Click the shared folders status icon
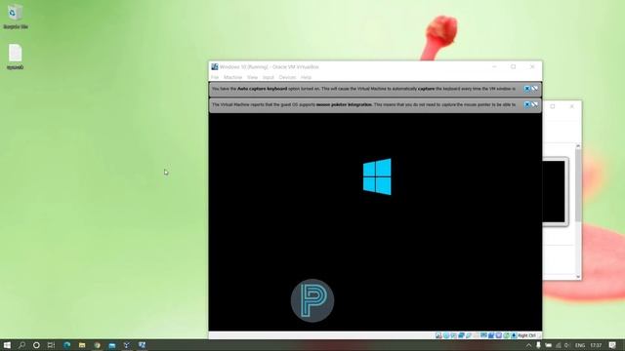Screen dimensions: 625x351 point(477,335)
